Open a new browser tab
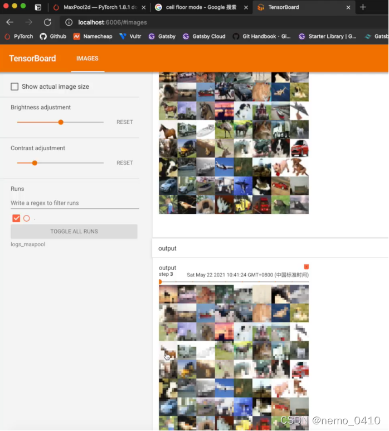 pos(363,7)
